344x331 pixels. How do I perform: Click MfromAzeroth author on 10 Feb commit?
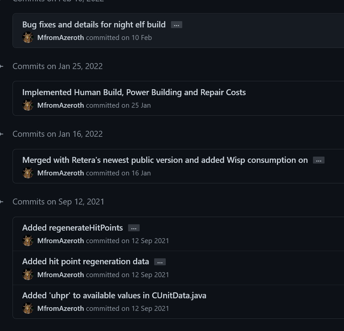60,38
